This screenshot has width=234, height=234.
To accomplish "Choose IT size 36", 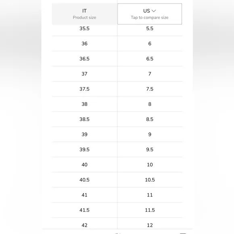I will tap(84, 44).
